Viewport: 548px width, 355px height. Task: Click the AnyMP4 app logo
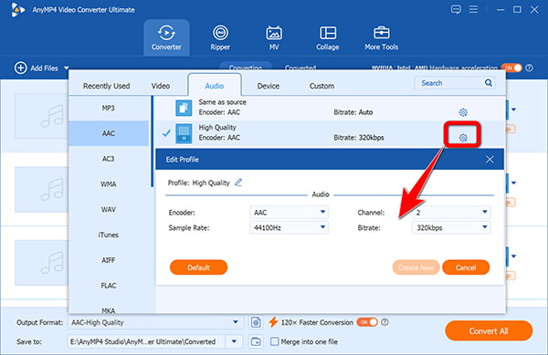[17, 9]
